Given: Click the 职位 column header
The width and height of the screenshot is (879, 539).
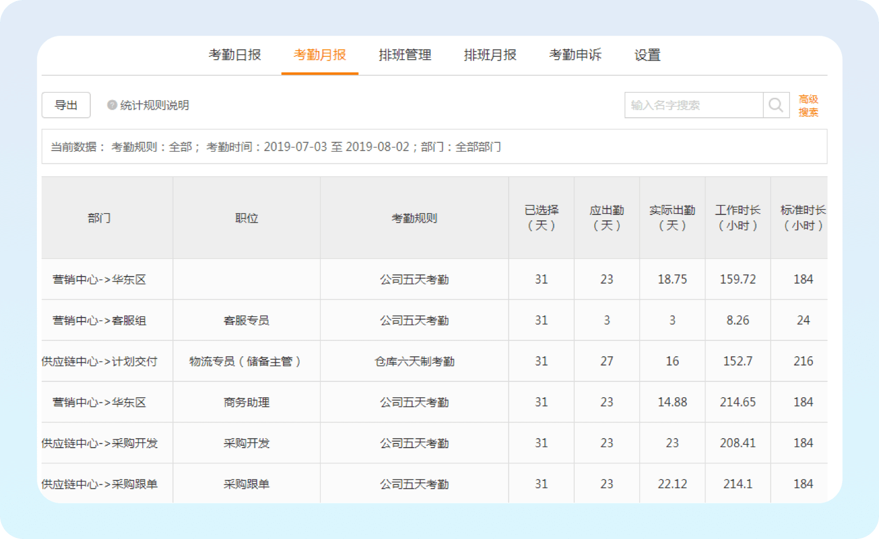Looking at the screenshot, I should point(247,218).
